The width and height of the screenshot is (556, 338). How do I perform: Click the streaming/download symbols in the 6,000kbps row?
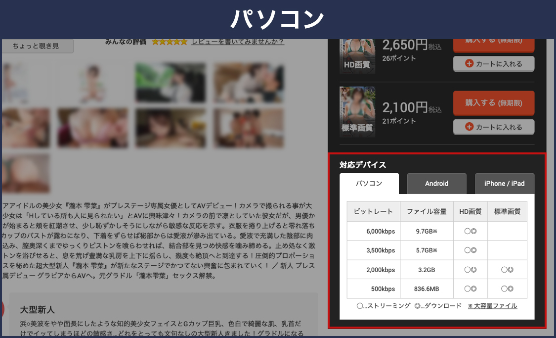(470, 231)
